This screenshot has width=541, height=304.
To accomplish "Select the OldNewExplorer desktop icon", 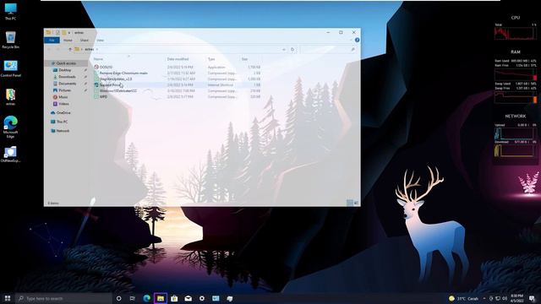I will coord(10,154).
